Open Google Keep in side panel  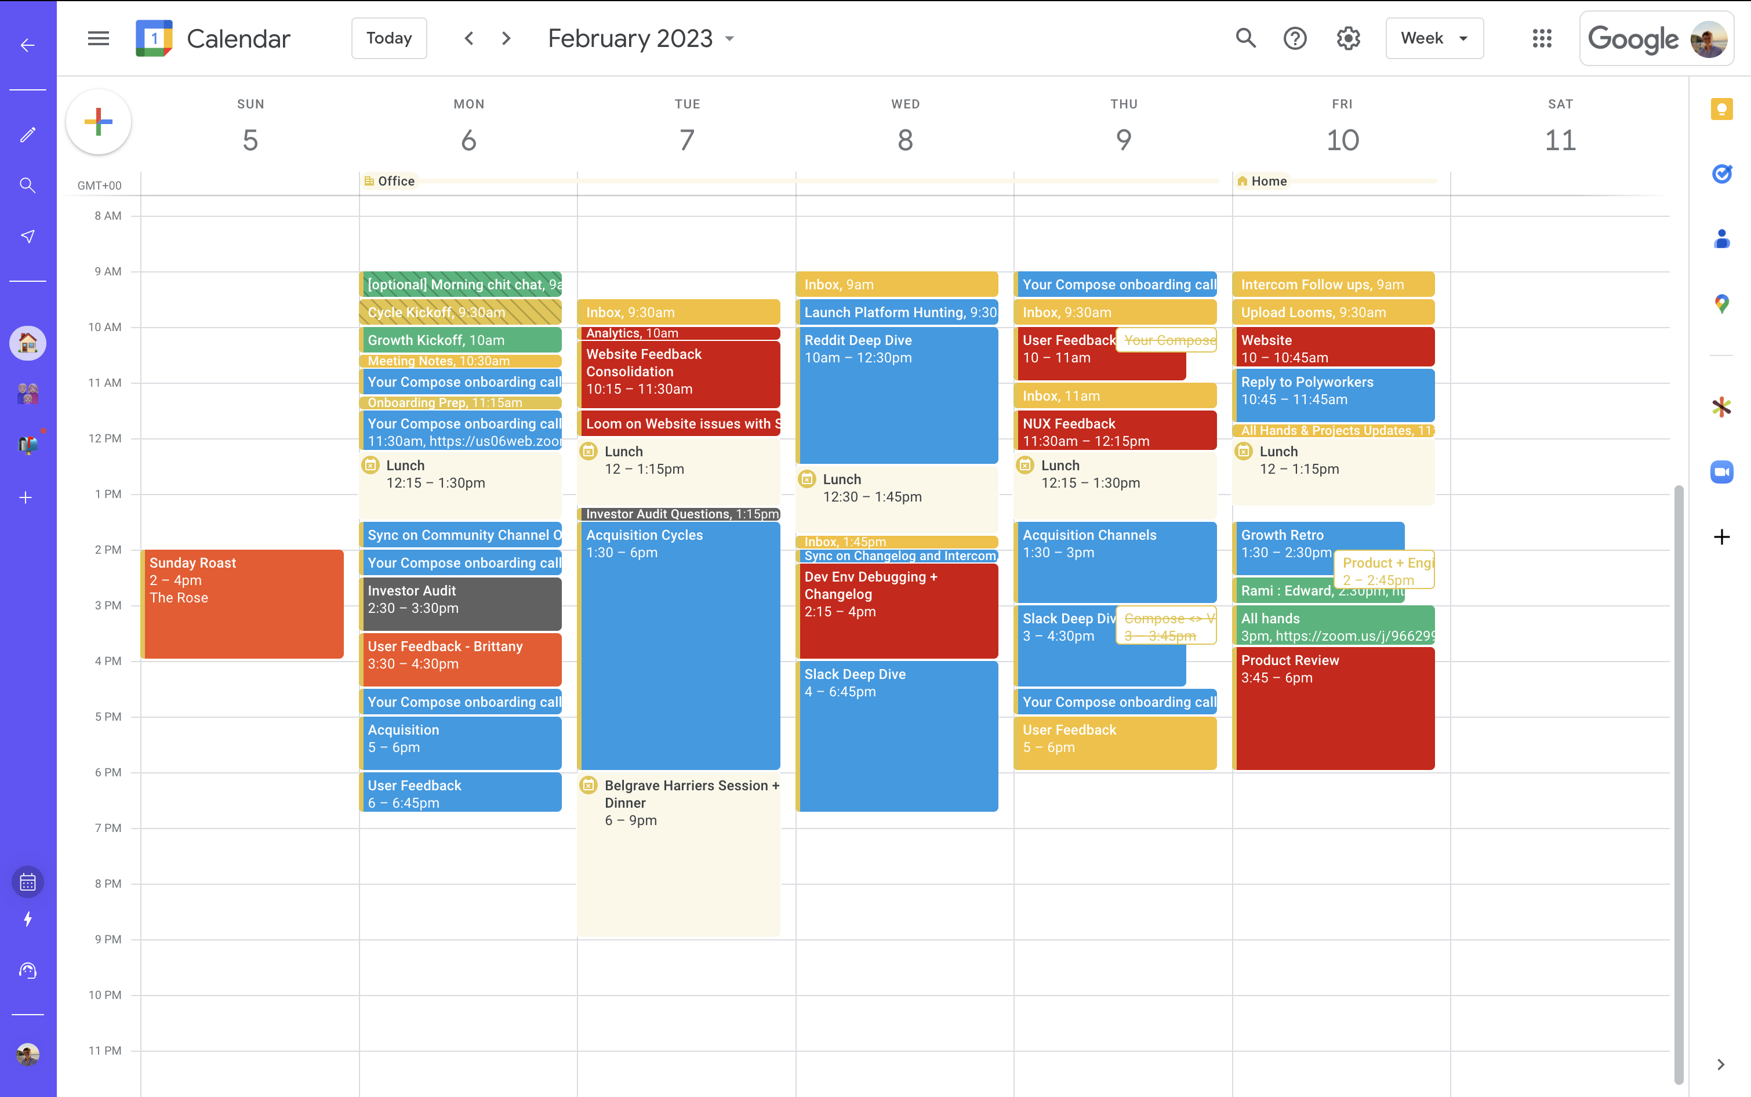[x=1721, y=110]
